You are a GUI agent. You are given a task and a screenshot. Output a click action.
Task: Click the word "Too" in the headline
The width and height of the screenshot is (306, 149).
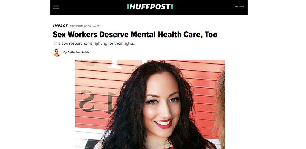(x=211, y=35)
